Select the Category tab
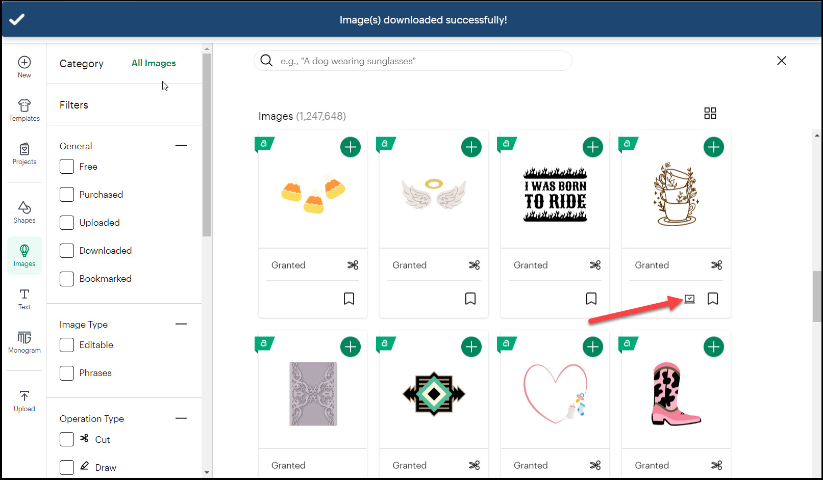 pos(82,64)
